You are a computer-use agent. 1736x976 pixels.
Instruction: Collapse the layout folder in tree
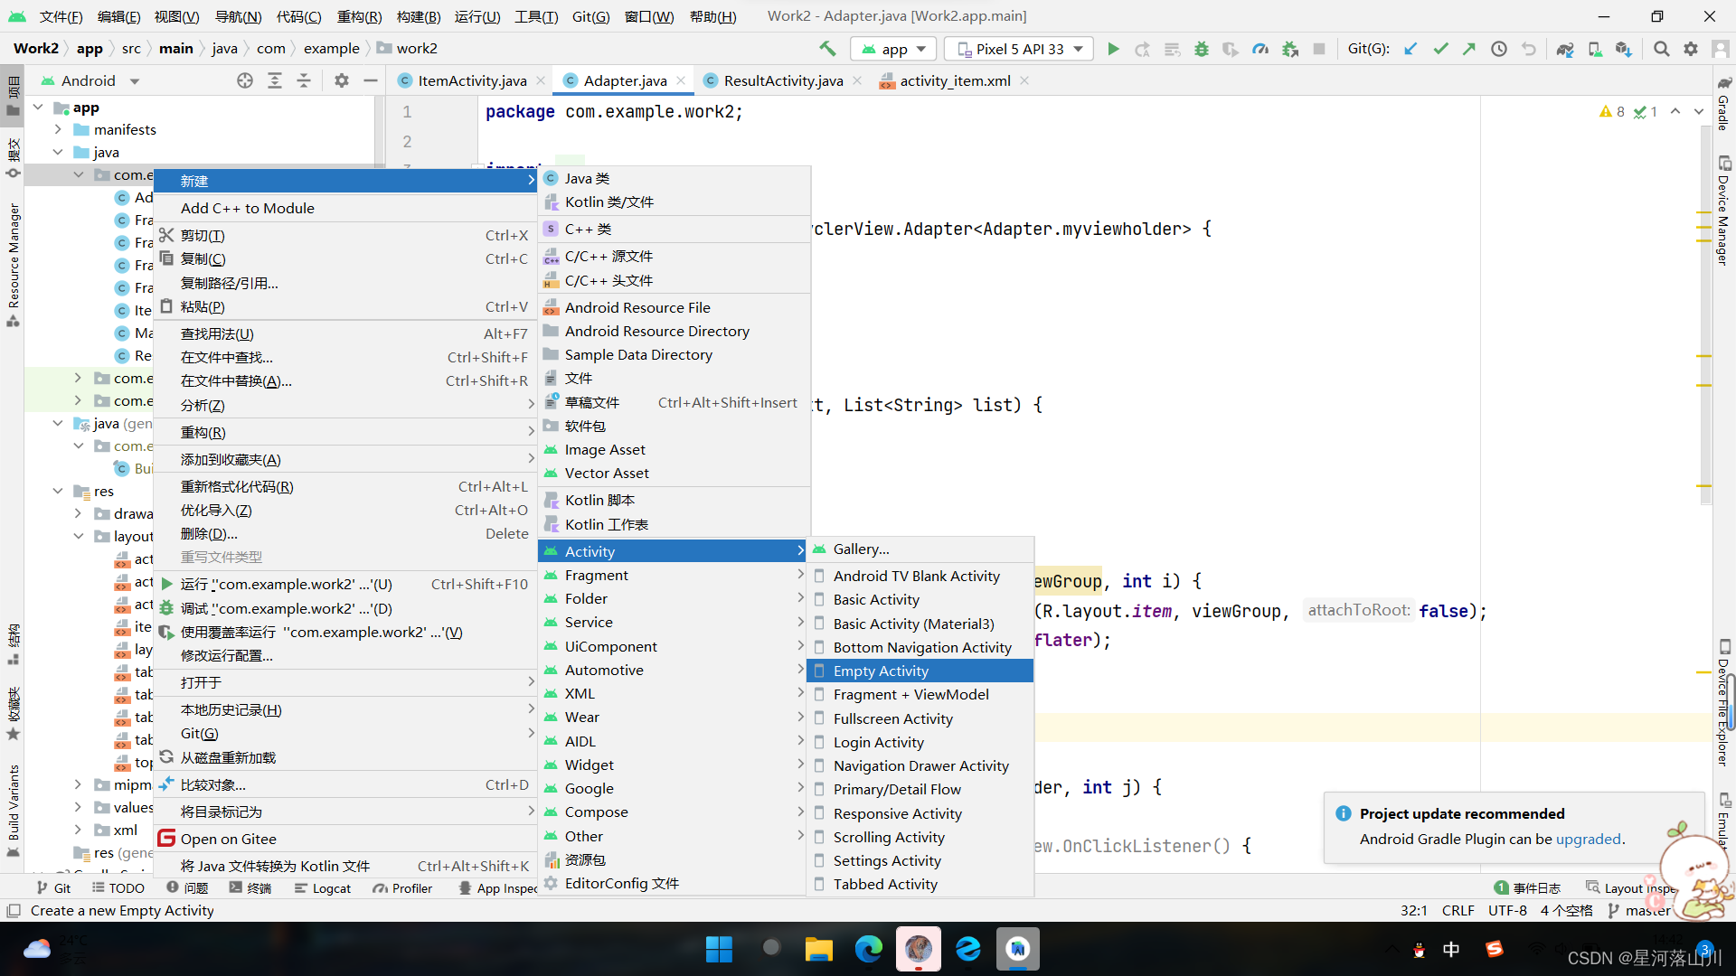coord(79,536)
